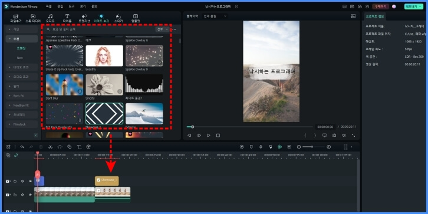Click the timeline zoom slider

314,147
